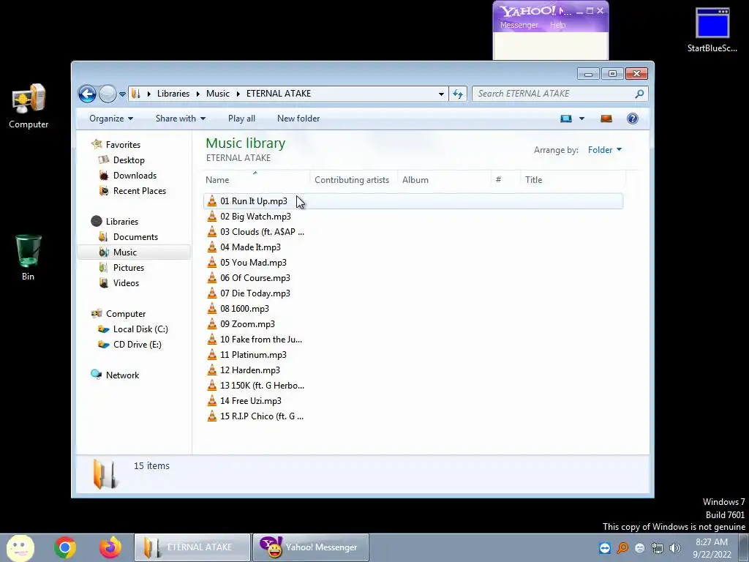Change your view using the view icon
Screen dimensions: 749x562
tap(566, 119)
